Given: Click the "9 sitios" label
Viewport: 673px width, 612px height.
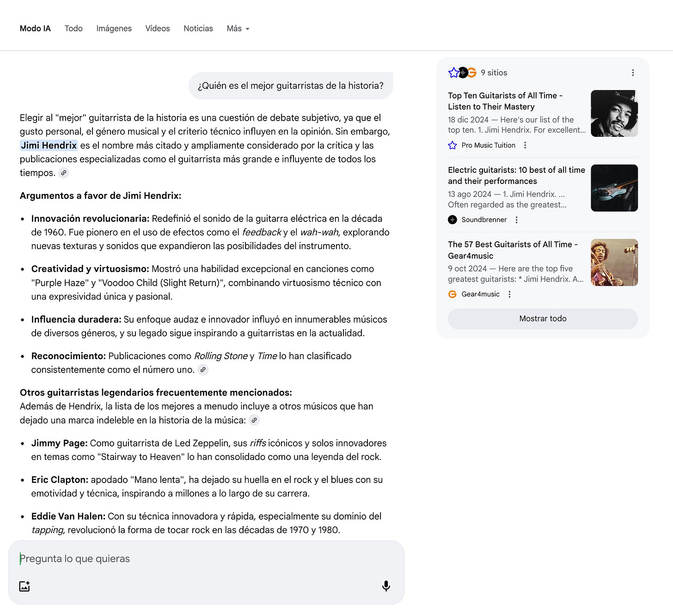Looking at the screenshot, I should click(494, 73).
